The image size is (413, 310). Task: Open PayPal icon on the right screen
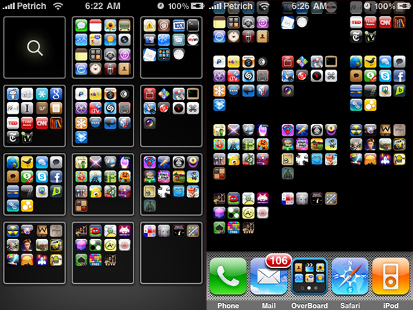219,62
